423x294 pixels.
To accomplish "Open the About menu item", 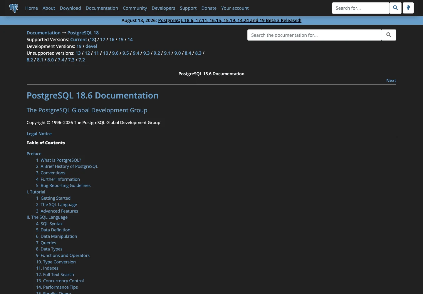I will 49,8.
